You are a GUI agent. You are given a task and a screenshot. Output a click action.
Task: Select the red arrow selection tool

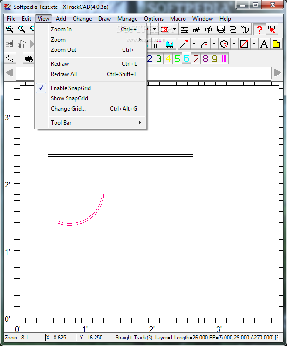pyautogui.click(x=272, y=29)
